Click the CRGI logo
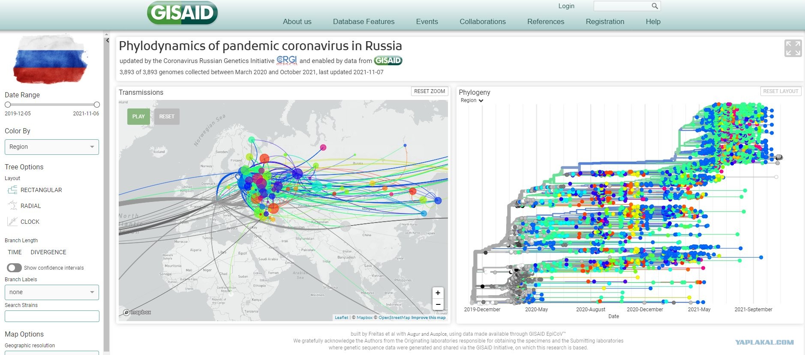 pyautogui.click(x=287, y=60)
